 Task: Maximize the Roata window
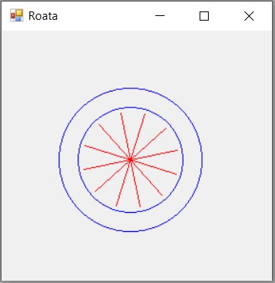coord(204,16)
